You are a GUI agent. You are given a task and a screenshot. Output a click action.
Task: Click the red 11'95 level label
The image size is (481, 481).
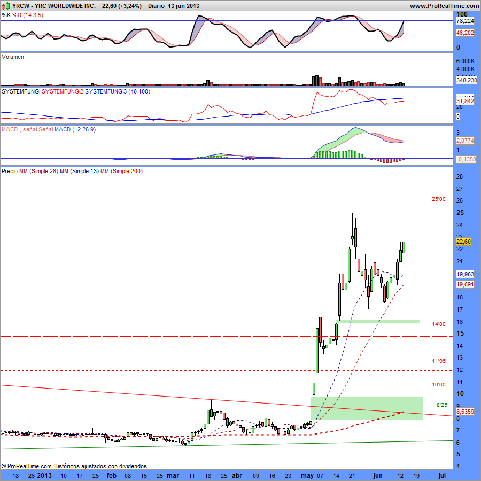pyautogui.click(x=438, y=361)
